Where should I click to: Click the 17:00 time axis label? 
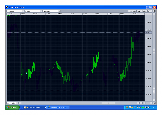coord(134,14)
